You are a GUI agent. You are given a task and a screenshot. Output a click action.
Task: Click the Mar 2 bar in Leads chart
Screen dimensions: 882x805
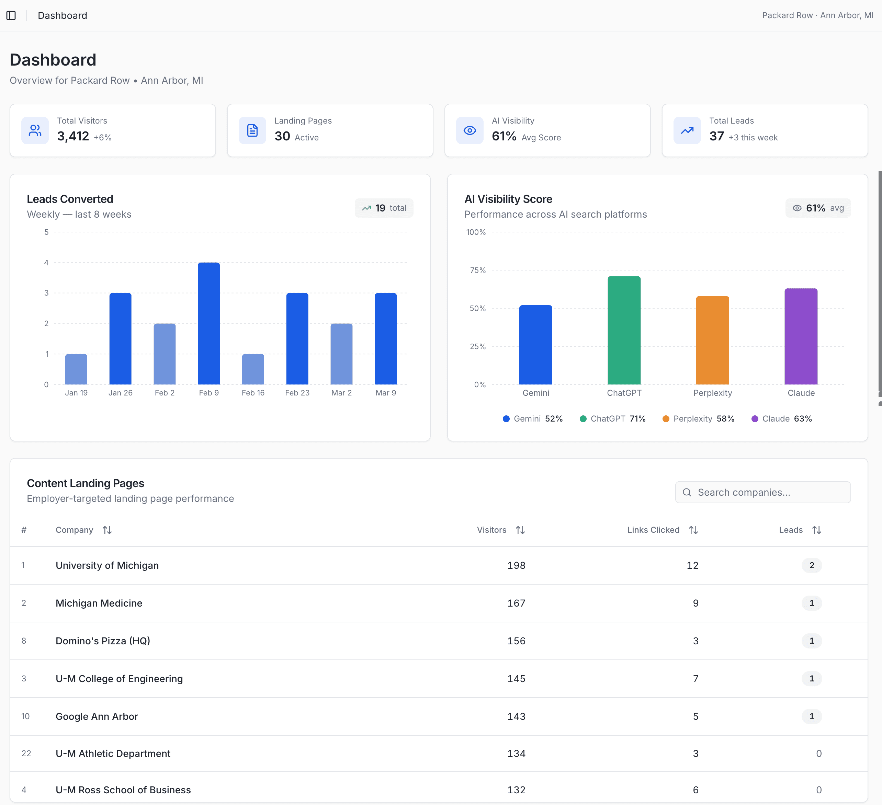coord(341,354)
